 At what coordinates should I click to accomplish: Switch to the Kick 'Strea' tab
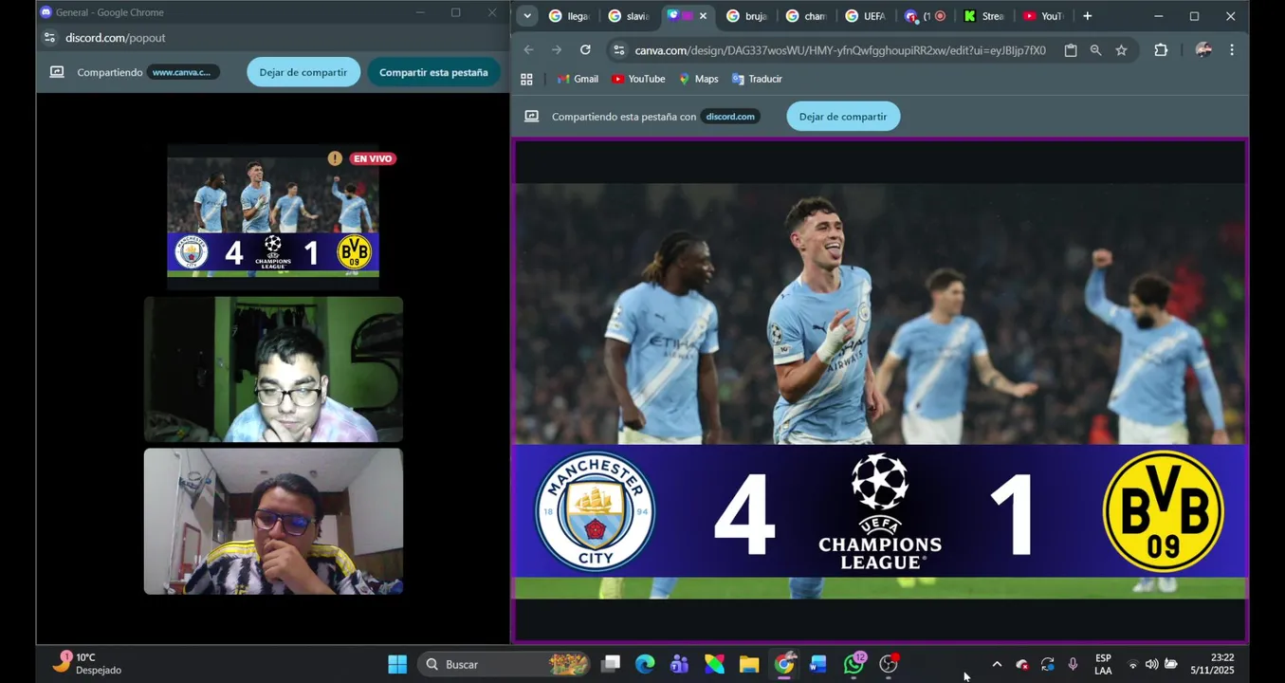point(984,16)
